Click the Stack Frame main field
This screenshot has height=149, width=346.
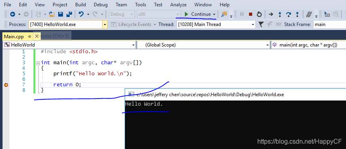(x=329, y=24)
